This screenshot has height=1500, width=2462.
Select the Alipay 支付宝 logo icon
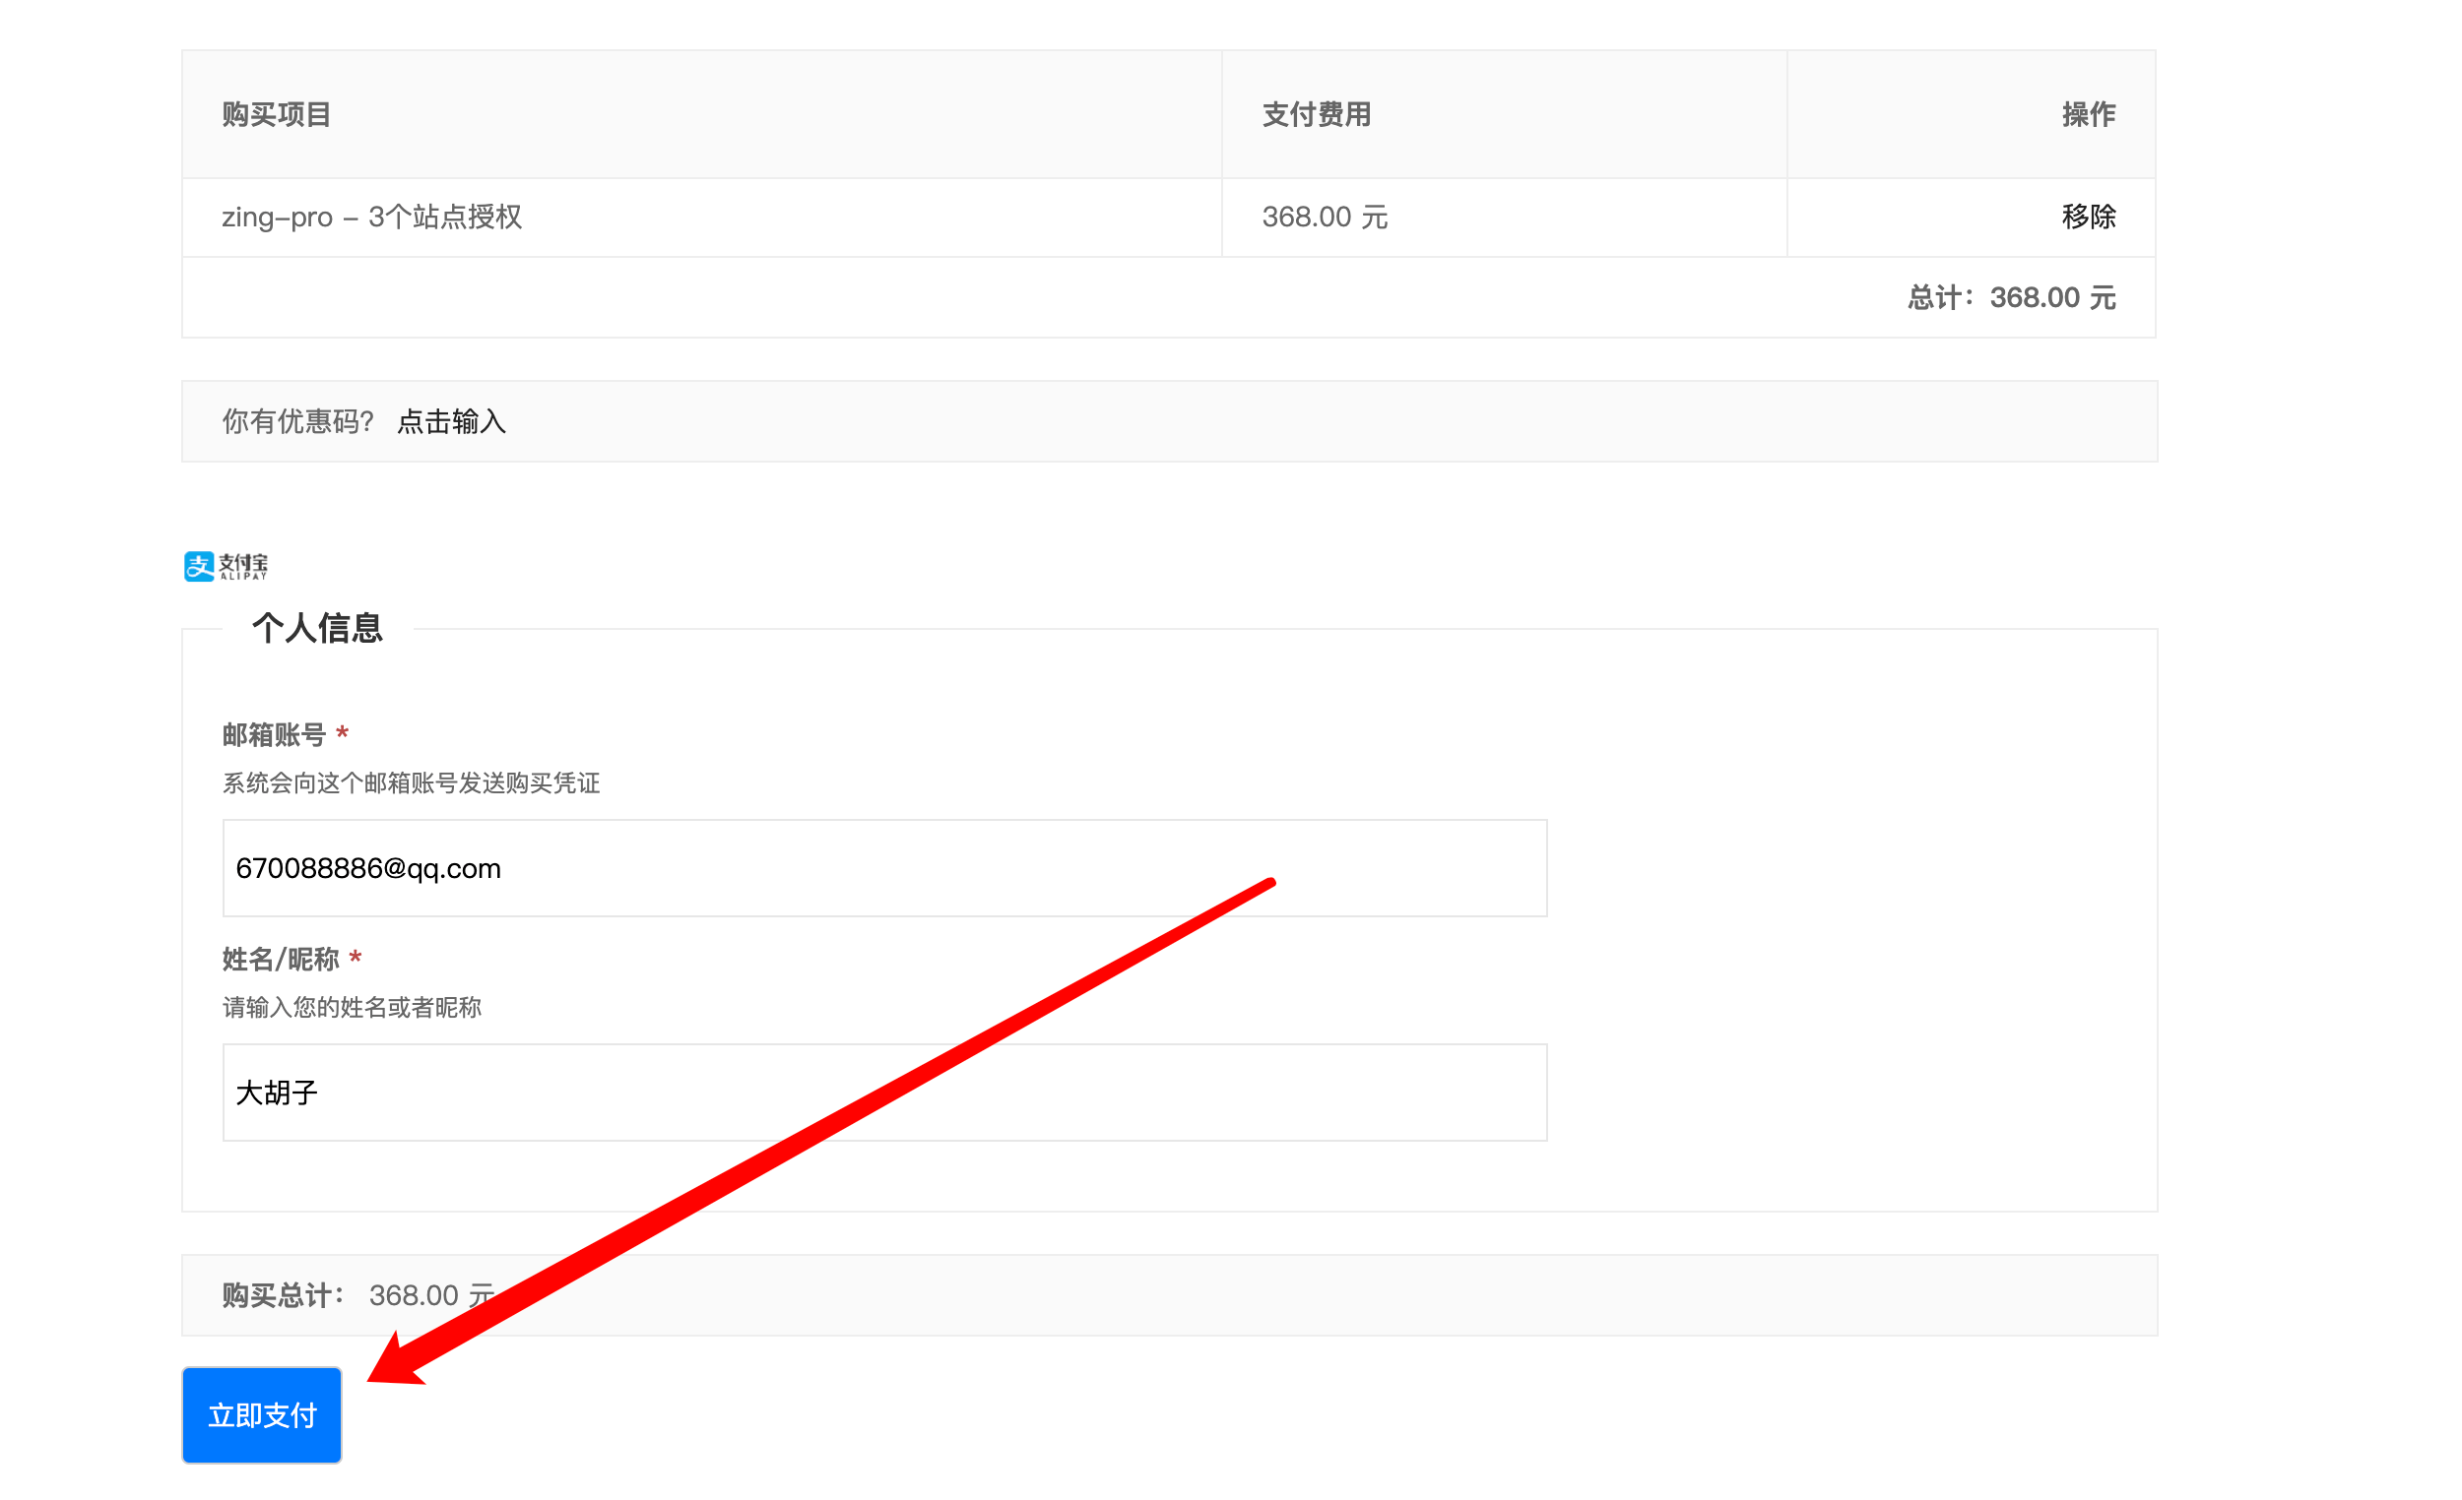coord(226,566)
